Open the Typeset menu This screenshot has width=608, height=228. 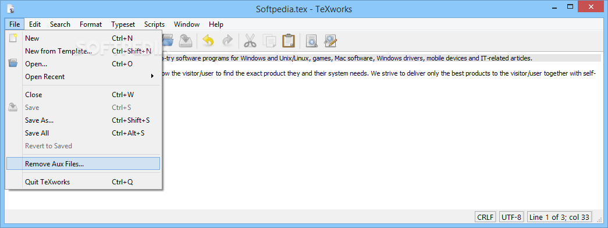pyautogui.click(x=123, y=24)
